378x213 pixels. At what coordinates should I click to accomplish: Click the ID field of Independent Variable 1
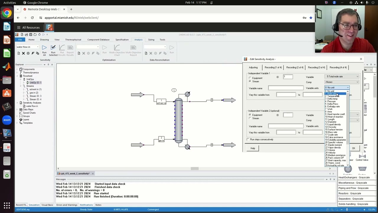[288, 77]
